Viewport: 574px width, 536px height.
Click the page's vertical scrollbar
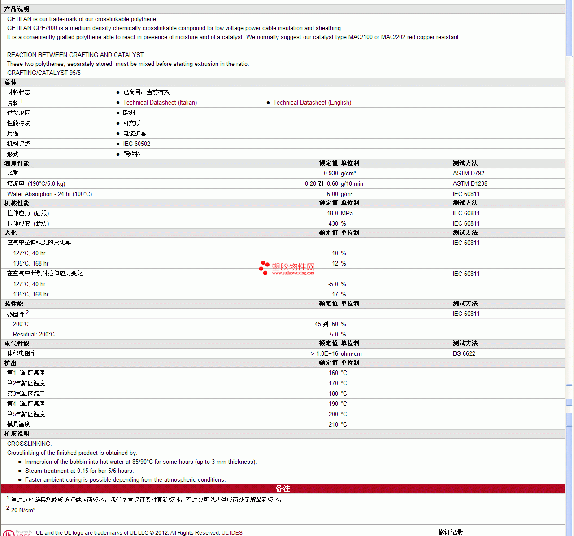point(570,268)
